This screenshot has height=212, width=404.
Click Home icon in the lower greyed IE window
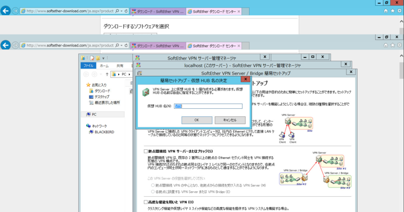tap(386, 45)
